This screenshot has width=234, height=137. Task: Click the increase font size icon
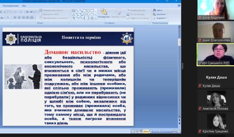click(1, 12)
